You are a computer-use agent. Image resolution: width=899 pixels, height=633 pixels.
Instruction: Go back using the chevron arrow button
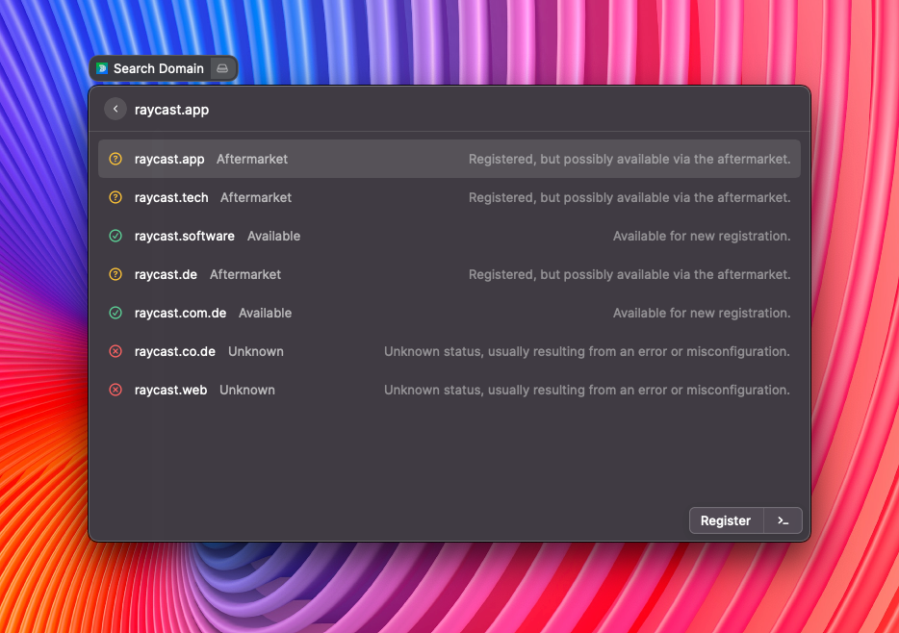(x=116, y=109)
